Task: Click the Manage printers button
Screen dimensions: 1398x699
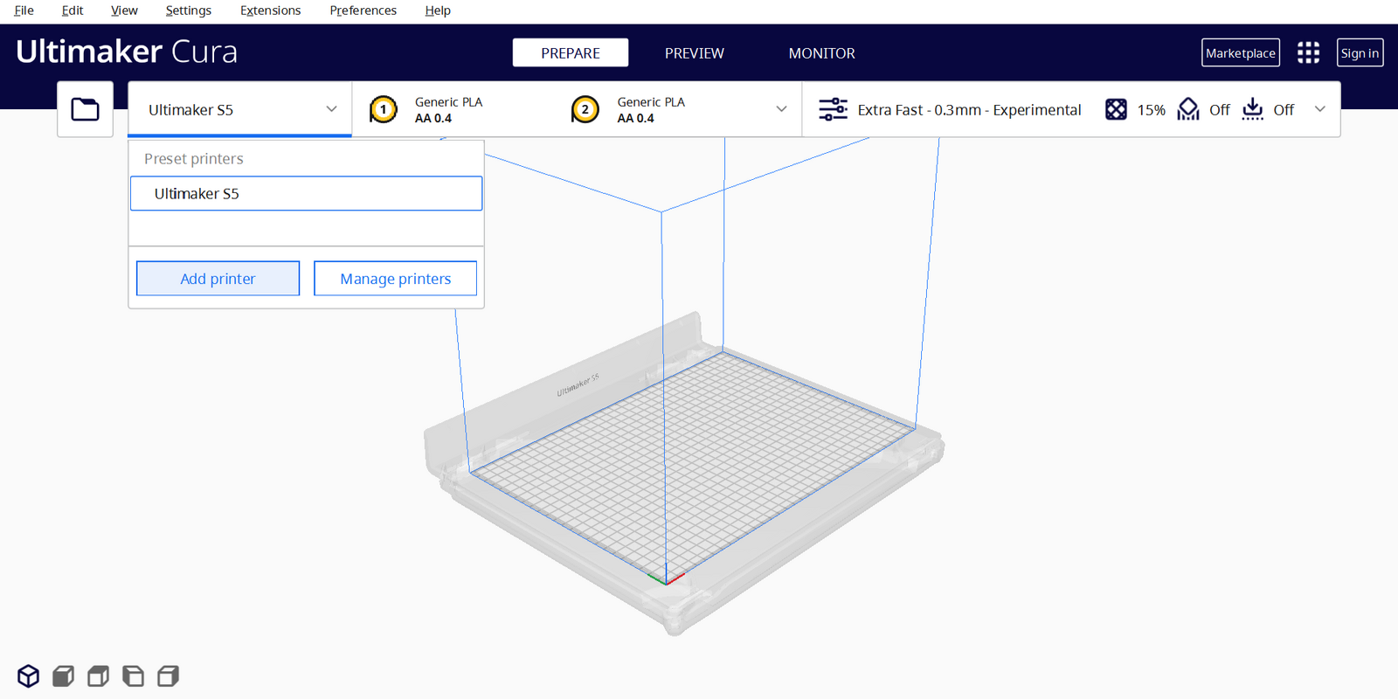Action: (x=396, y=279)
